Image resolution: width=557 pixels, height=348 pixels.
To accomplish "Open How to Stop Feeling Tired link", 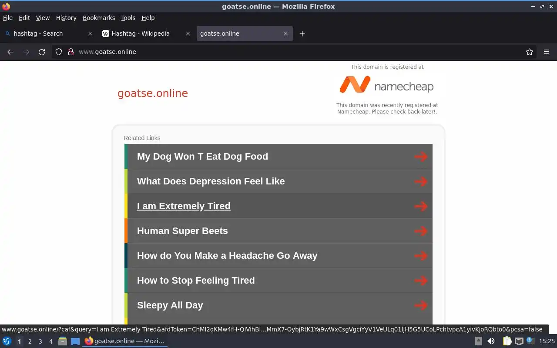I will (x=278, y=281).
